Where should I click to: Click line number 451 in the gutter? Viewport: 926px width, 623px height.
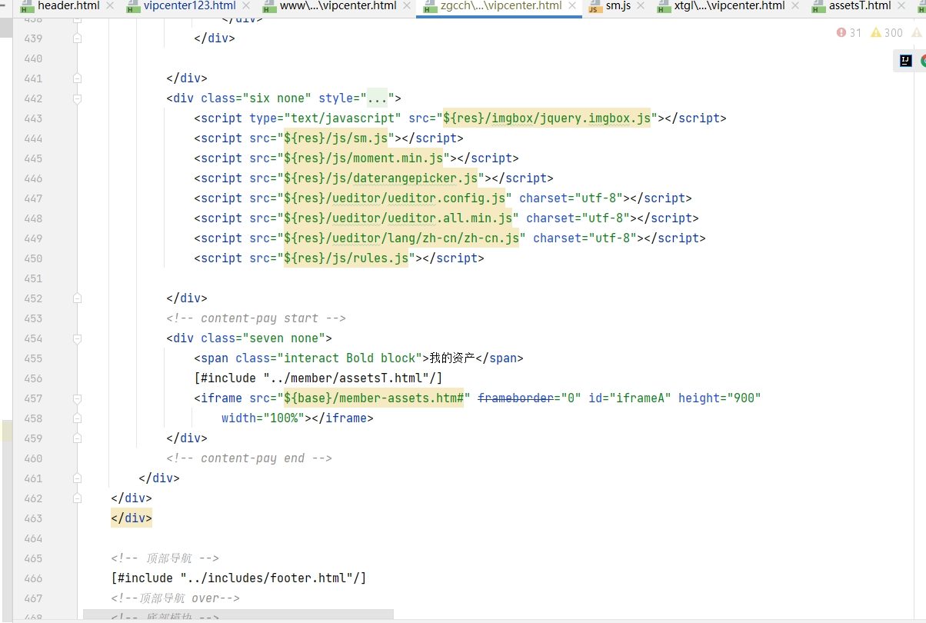point(33,278)
